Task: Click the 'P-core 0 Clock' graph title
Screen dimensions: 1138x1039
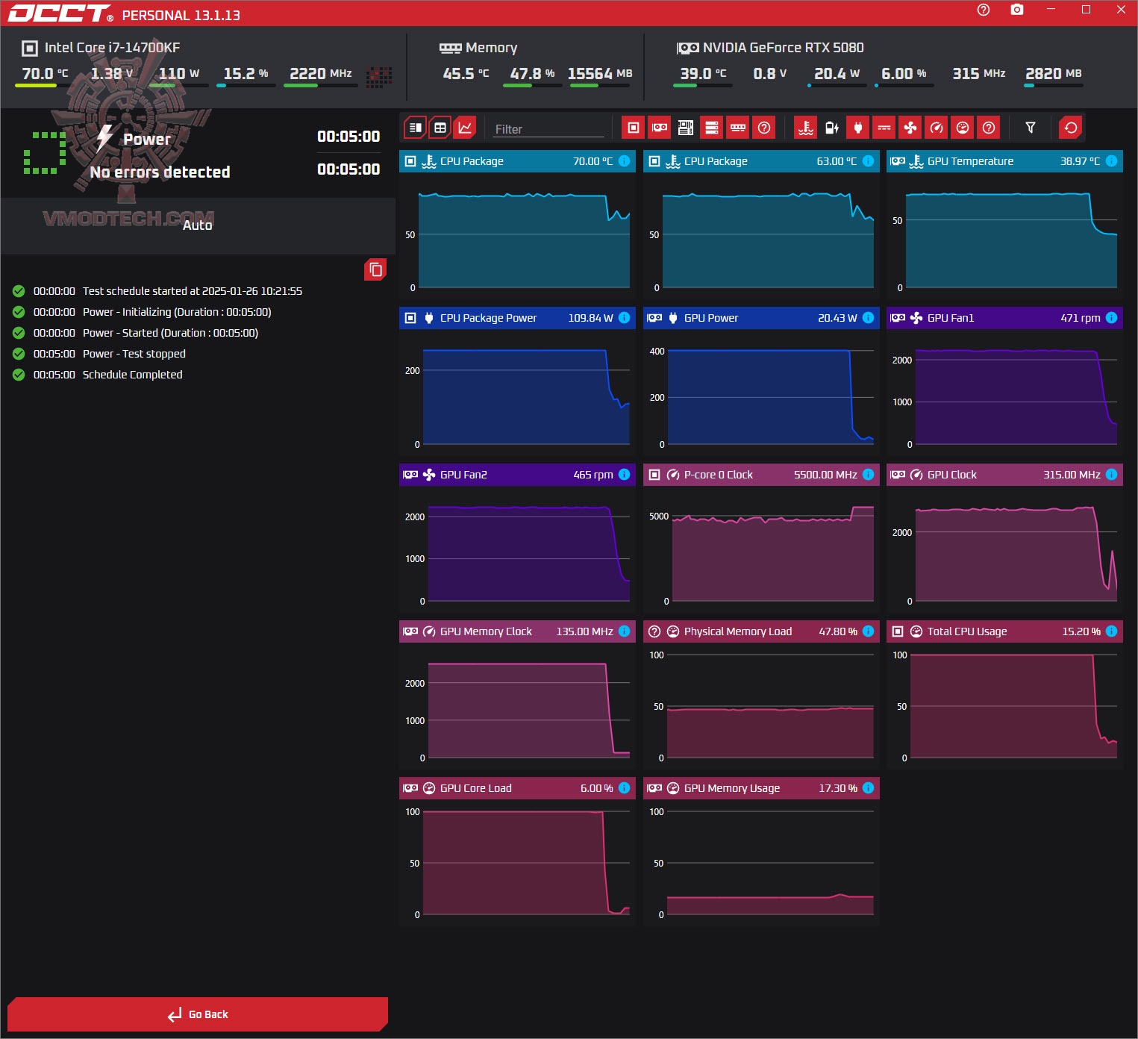Action: coord(719,475)
